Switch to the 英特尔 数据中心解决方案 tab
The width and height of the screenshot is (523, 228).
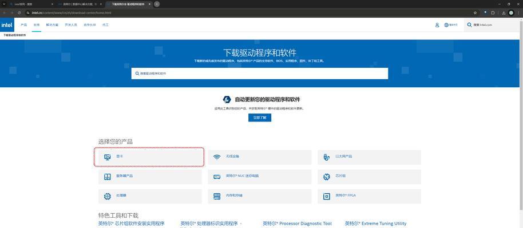coord(79,4)
